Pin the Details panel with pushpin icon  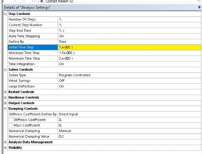pyautogui.click(x=199, y=7)
